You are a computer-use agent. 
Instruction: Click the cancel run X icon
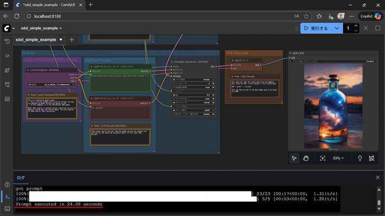point(366,28)
